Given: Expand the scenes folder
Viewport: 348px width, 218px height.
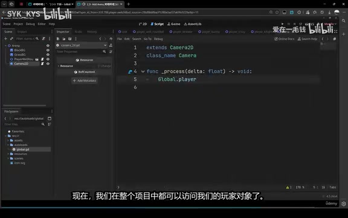Looking at the screenshot, I should (8, 159).
